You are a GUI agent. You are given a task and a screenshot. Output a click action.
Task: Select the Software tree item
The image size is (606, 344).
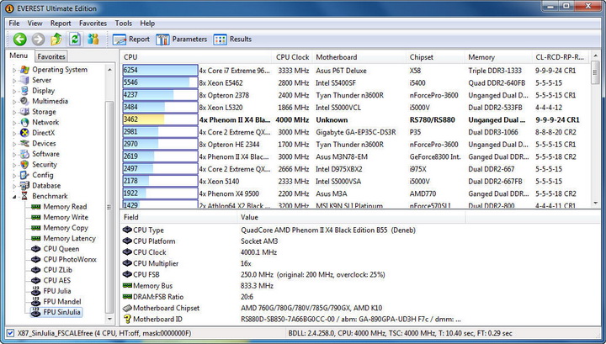point(45,154)
